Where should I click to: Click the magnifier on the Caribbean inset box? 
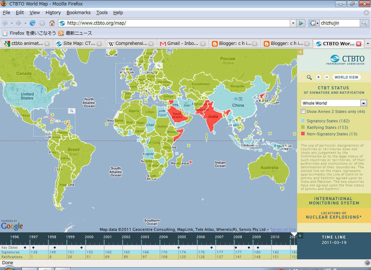[72, 111]
